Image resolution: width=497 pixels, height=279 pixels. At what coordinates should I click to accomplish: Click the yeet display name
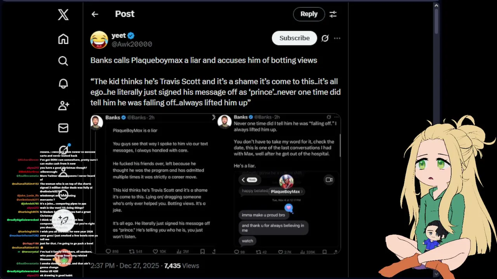(118, 36)
